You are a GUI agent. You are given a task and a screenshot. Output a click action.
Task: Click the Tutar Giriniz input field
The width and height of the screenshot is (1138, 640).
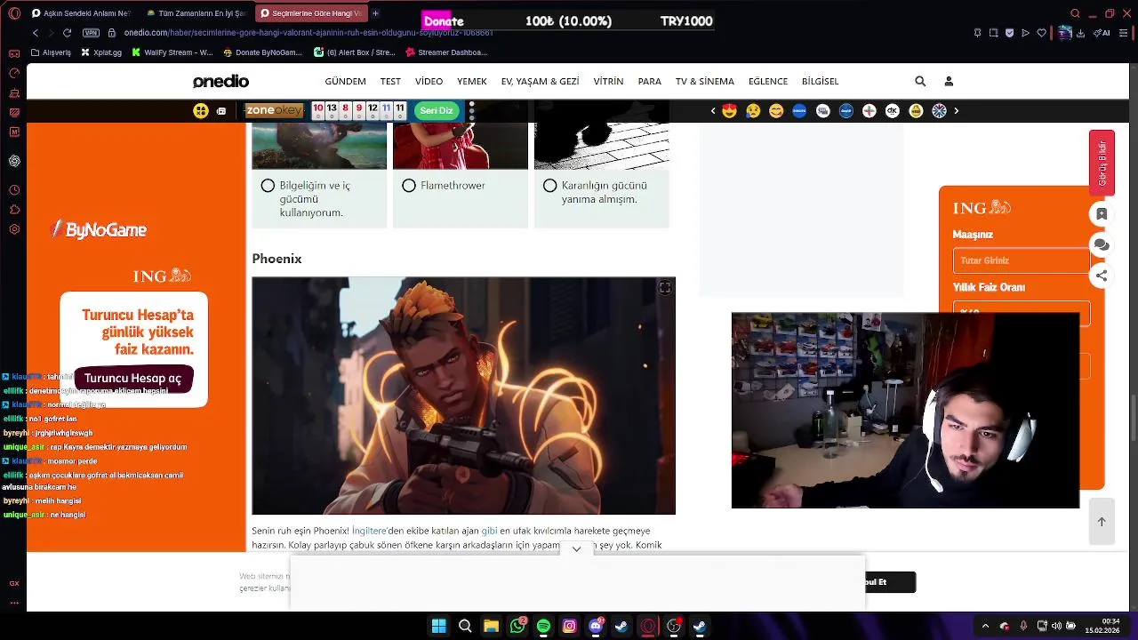click(x=1021, y=260)
